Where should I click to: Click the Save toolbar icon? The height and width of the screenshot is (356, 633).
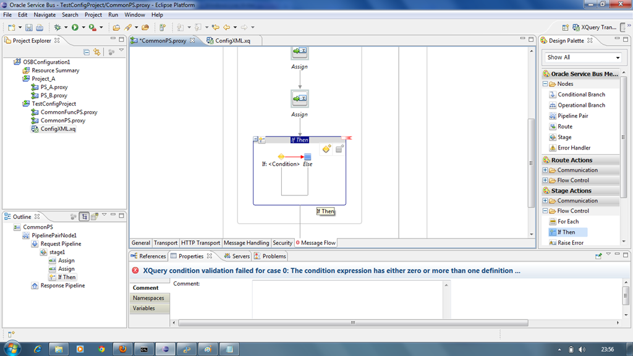click(x=29, y=27)
